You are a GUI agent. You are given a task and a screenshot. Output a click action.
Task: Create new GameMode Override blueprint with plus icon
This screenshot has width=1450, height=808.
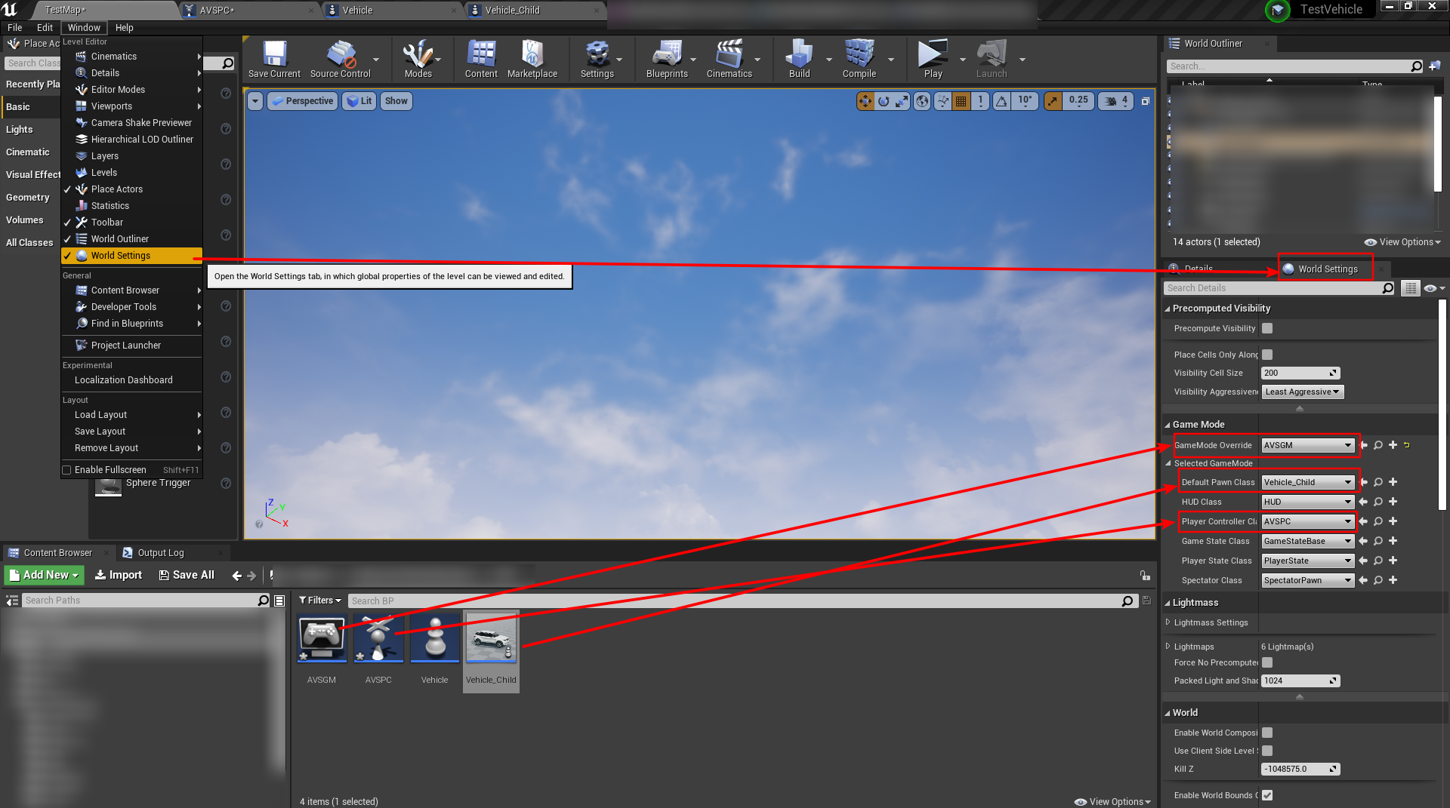click(x=1393, y=445)
